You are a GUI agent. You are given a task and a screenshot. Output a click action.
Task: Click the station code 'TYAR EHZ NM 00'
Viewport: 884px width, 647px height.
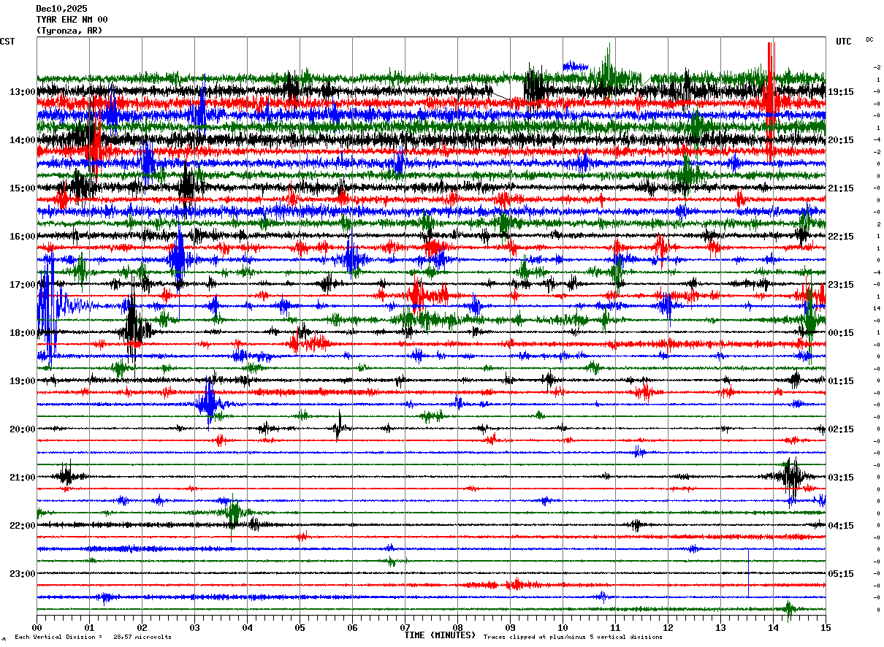point(72,20)
